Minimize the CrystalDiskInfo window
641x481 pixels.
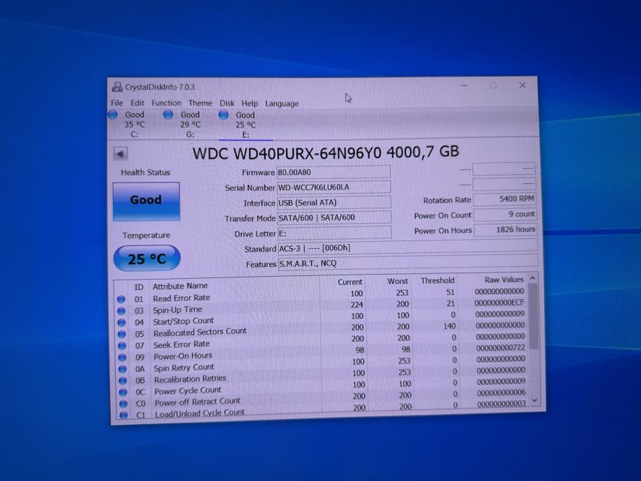464,86
